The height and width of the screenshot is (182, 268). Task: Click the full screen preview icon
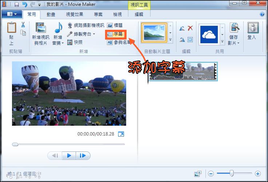pyautogui.click(x=121, y=134)
